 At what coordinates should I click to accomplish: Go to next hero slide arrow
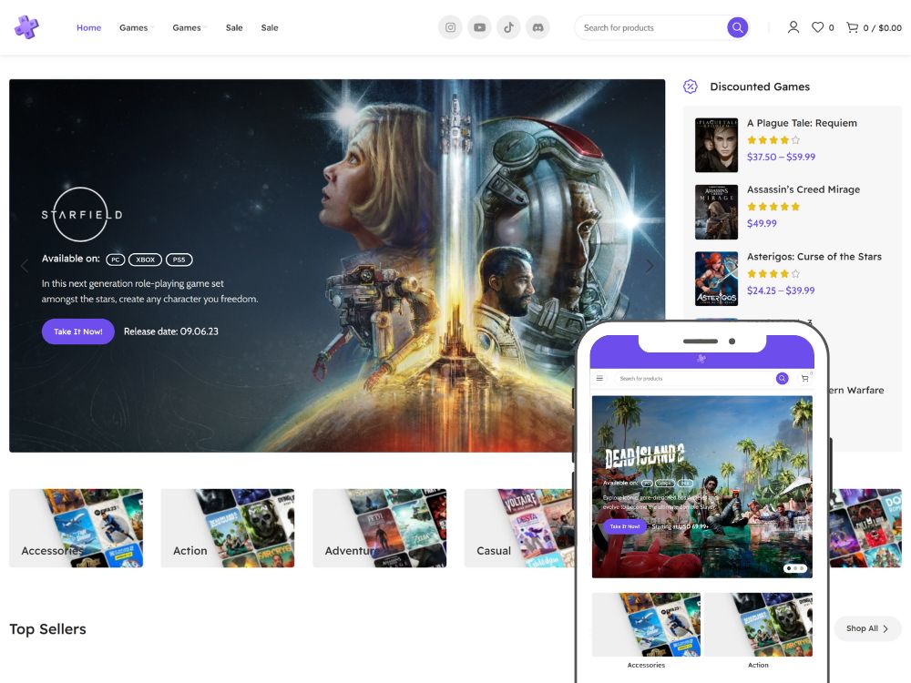click(x=650, y=266)
